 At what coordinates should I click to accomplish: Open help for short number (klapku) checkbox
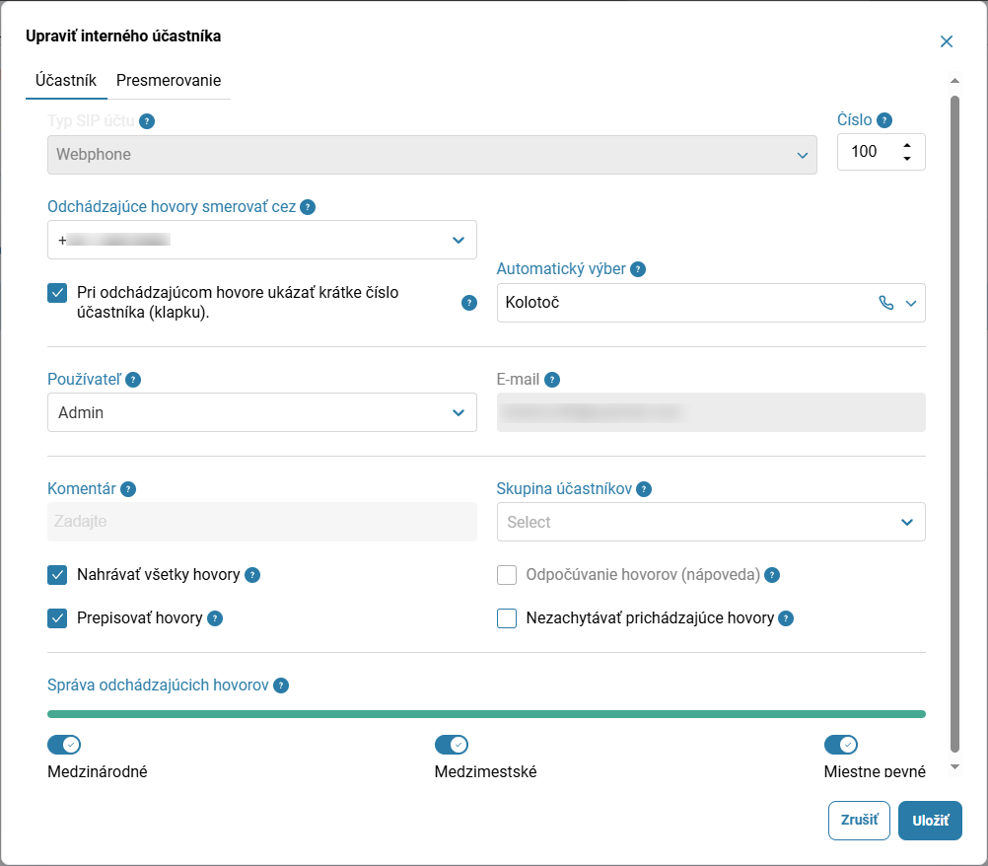point(468,303)
